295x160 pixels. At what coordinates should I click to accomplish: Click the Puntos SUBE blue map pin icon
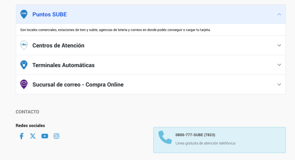[x=24, y=14]
